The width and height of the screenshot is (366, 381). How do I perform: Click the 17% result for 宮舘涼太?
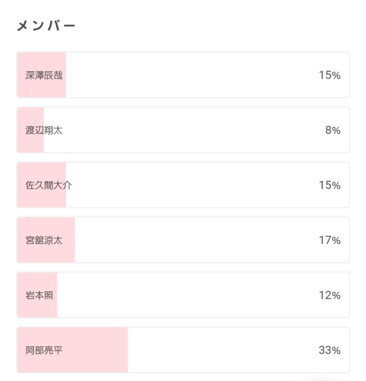pos(330,240)
